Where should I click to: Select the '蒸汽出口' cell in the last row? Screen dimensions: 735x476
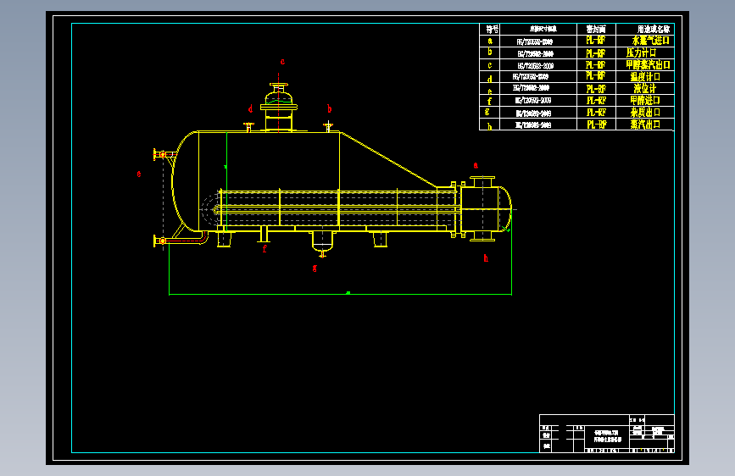coord(645,125)
